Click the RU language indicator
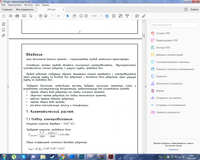The image size is (200, 160). tap(160, 157)
